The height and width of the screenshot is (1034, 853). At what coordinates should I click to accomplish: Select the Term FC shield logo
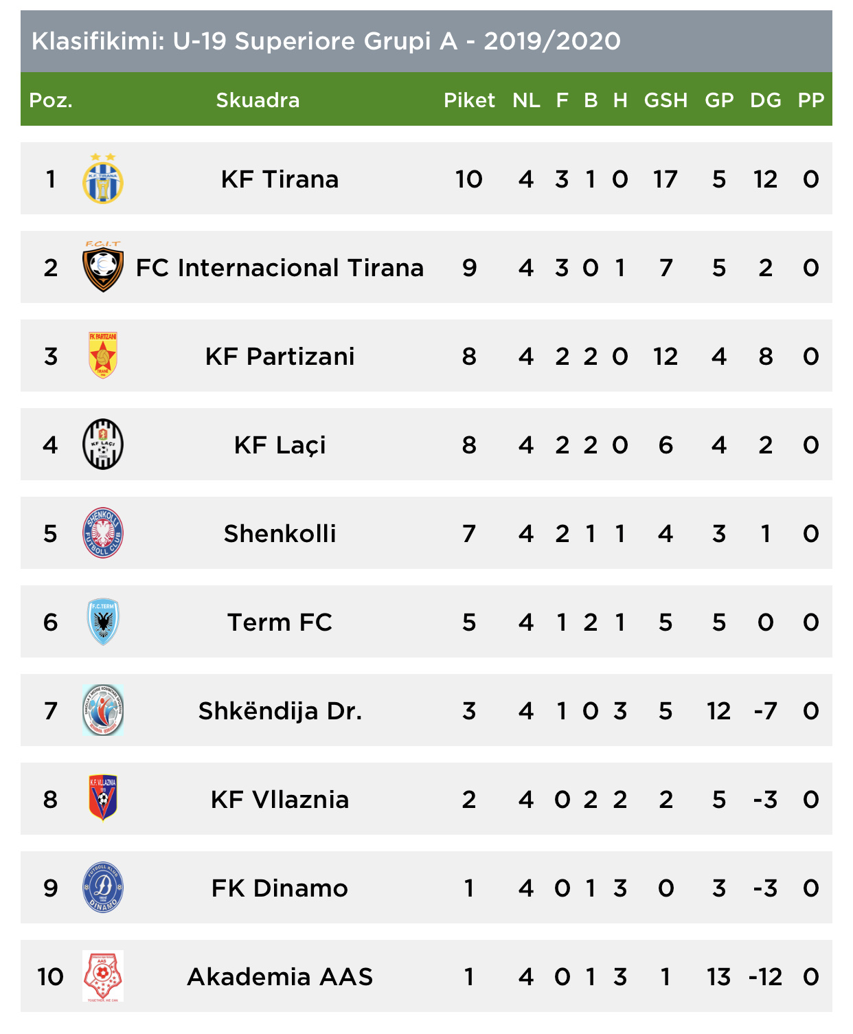103,622
